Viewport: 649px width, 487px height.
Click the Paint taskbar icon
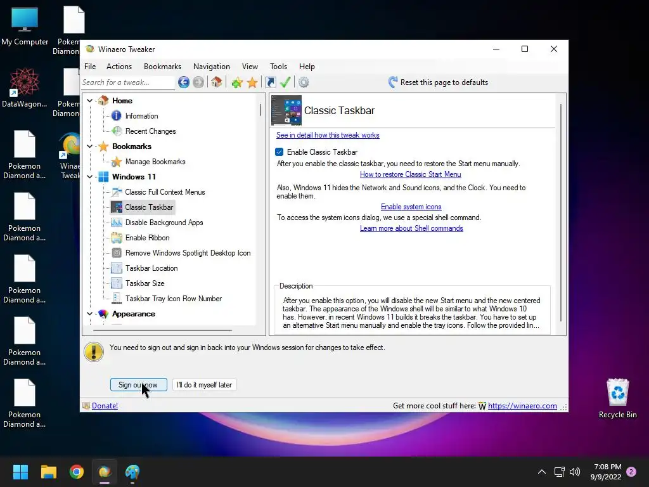tap(132, 472)
